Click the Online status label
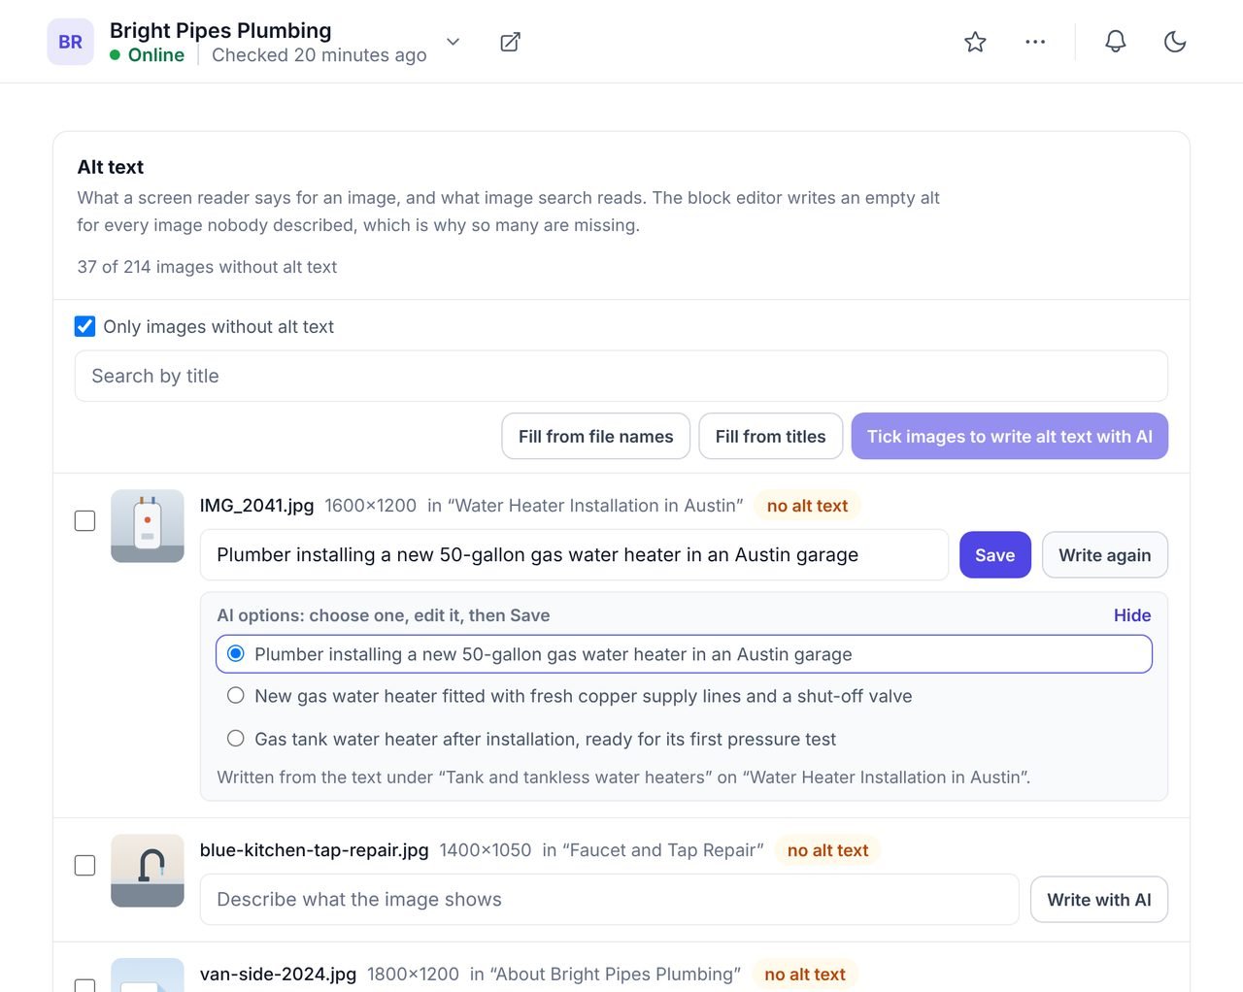 pos(148,55)
